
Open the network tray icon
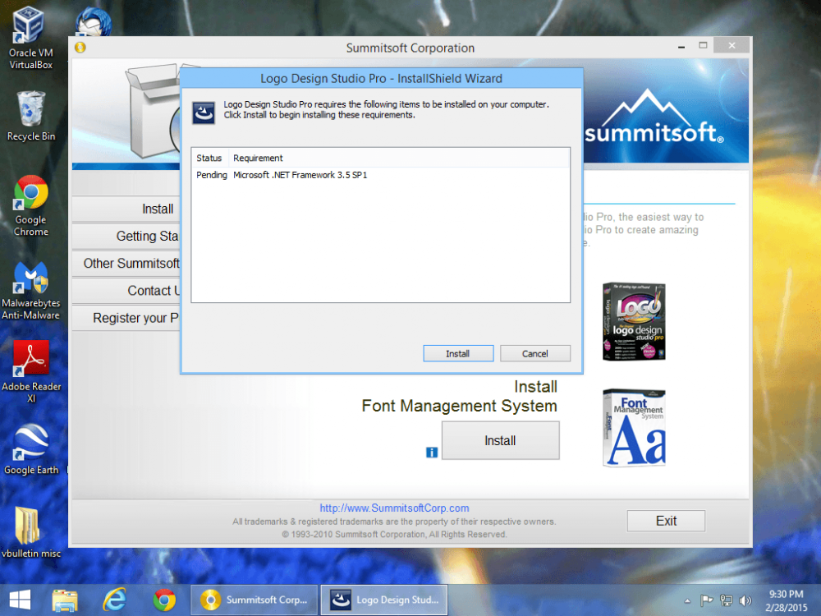pos(726,600)
